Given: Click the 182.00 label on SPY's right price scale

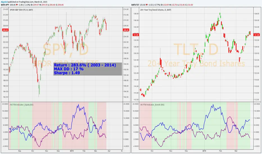Looking at the screenshot, I should coord(126,97).
